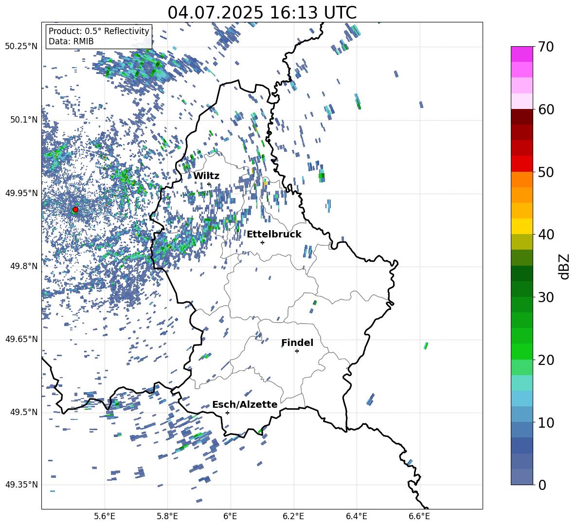Click the 49.35°N latitude label
The width and height of the screenshot is (576, 526).
pos(21,485)
